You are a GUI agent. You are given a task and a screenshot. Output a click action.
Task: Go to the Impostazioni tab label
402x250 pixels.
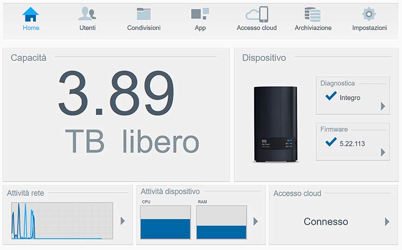[369, 28]
